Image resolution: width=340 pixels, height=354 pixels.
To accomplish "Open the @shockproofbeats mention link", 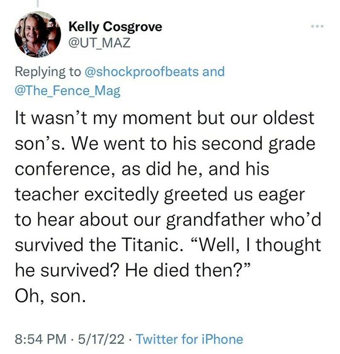I will click(x=141, y=72).
